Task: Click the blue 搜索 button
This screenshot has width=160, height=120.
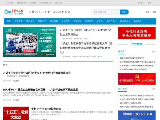Action: (124, 12)
